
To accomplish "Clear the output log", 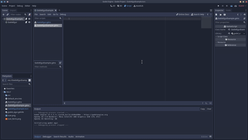I will 209,109.
